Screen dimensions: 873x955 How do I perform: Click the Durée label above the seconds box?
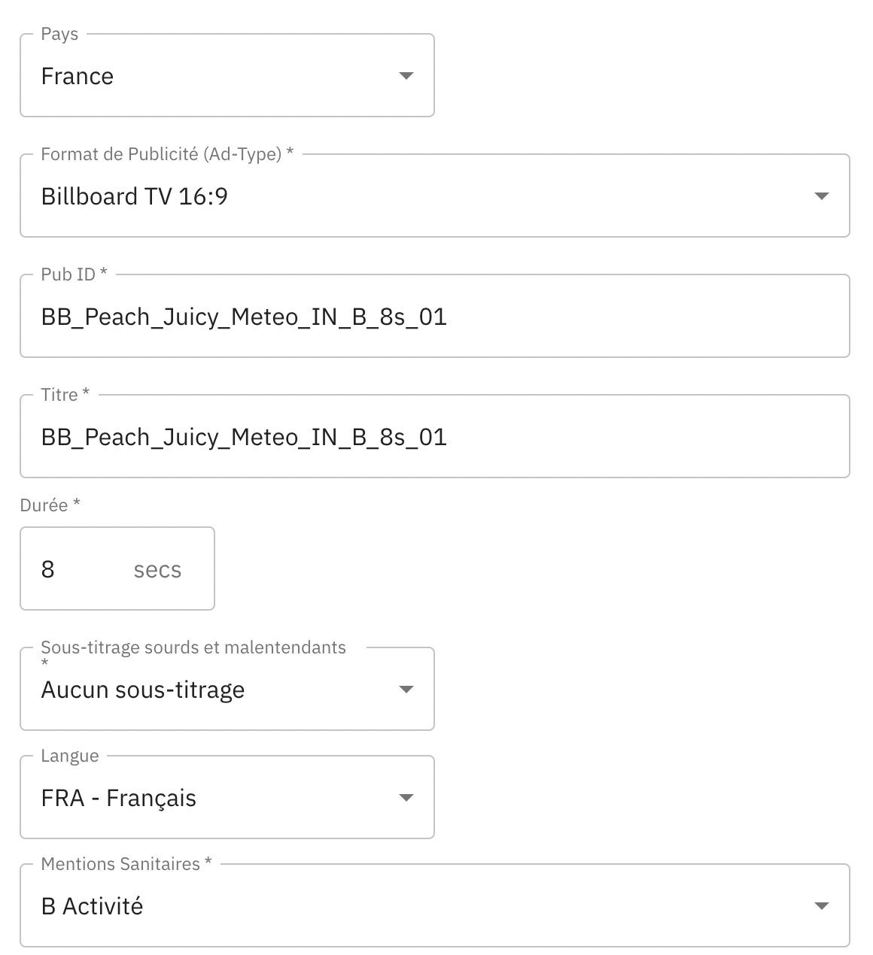click(44, 505)
